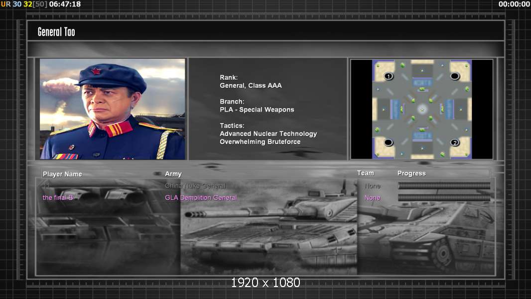Click the battlefield minimap preview
Image resolution: width=531 pixels, height=299 pixels.
pyautogui.click(x=421, y=109)
